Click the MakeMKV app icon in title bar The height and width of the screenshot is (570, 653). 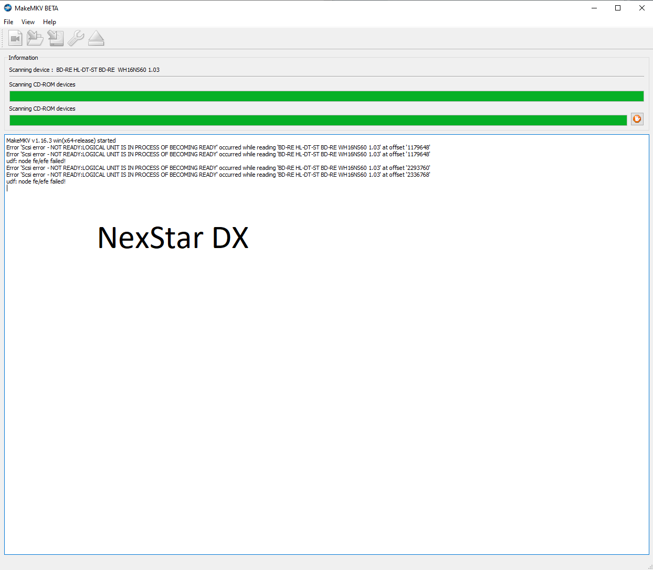[8, 8]
